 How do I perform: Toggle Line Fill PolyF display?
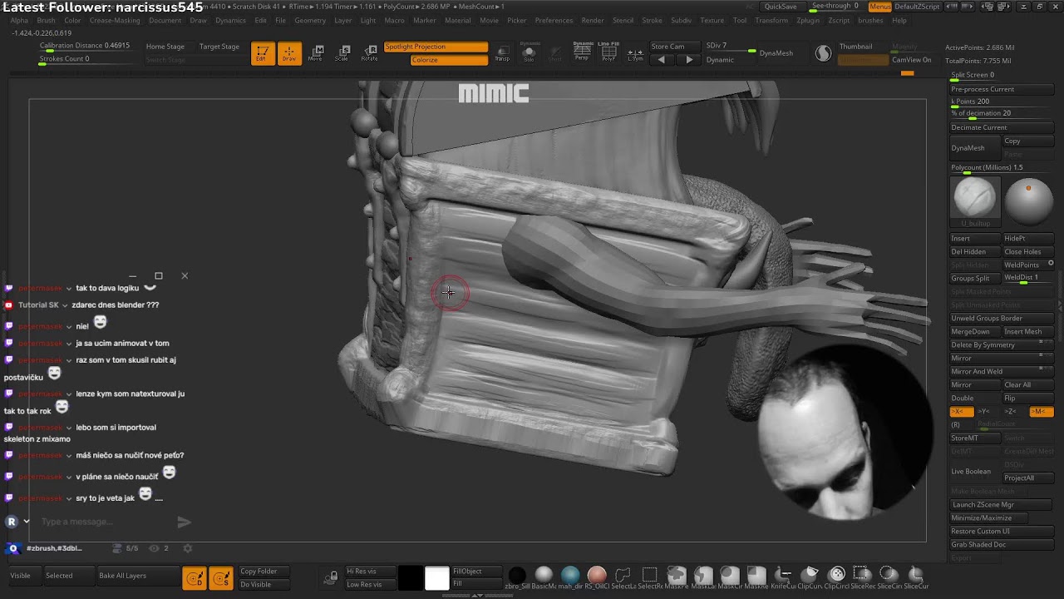point(608,52)
